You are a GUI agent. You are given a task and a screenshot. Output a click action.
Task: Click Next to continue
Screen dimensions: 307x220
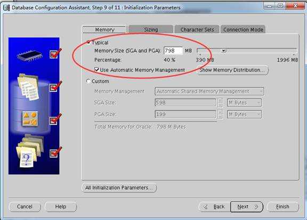(247, 207)
